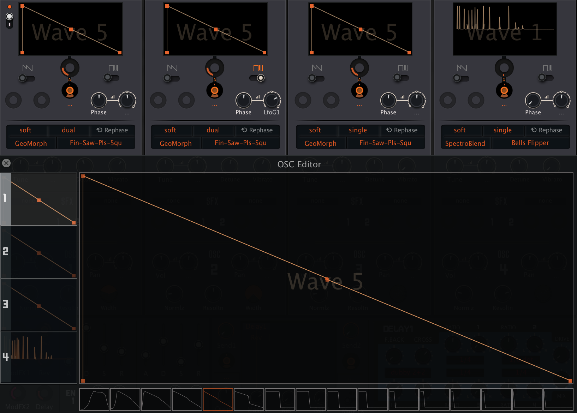Image resolution: width=577 pixels, height=413 pixels.
Task: Open the 'soft' dropdown on oscillator 1
Action: pos(25,130)
